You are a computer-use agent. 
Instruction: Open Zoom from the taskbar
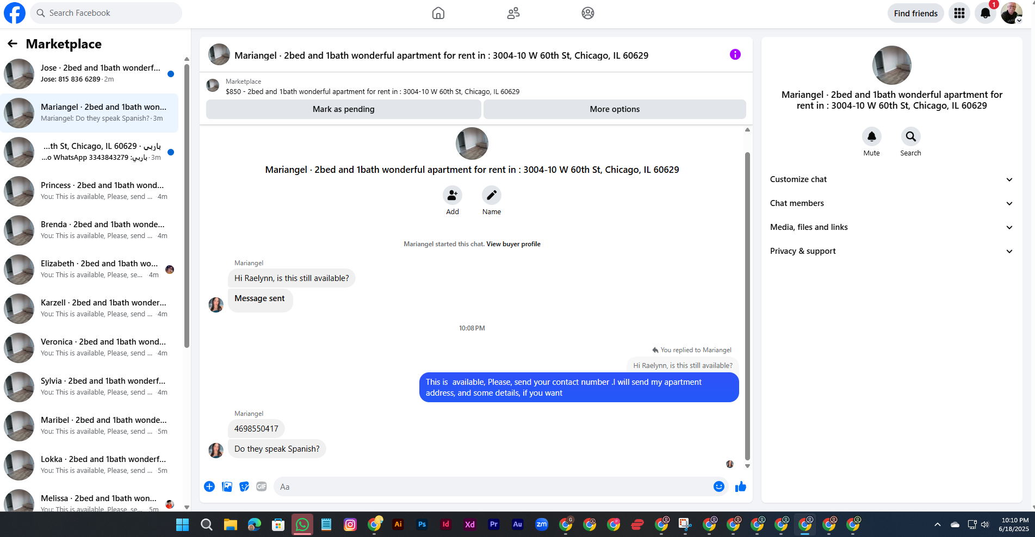pyautogui.click(x=542, y=524)
